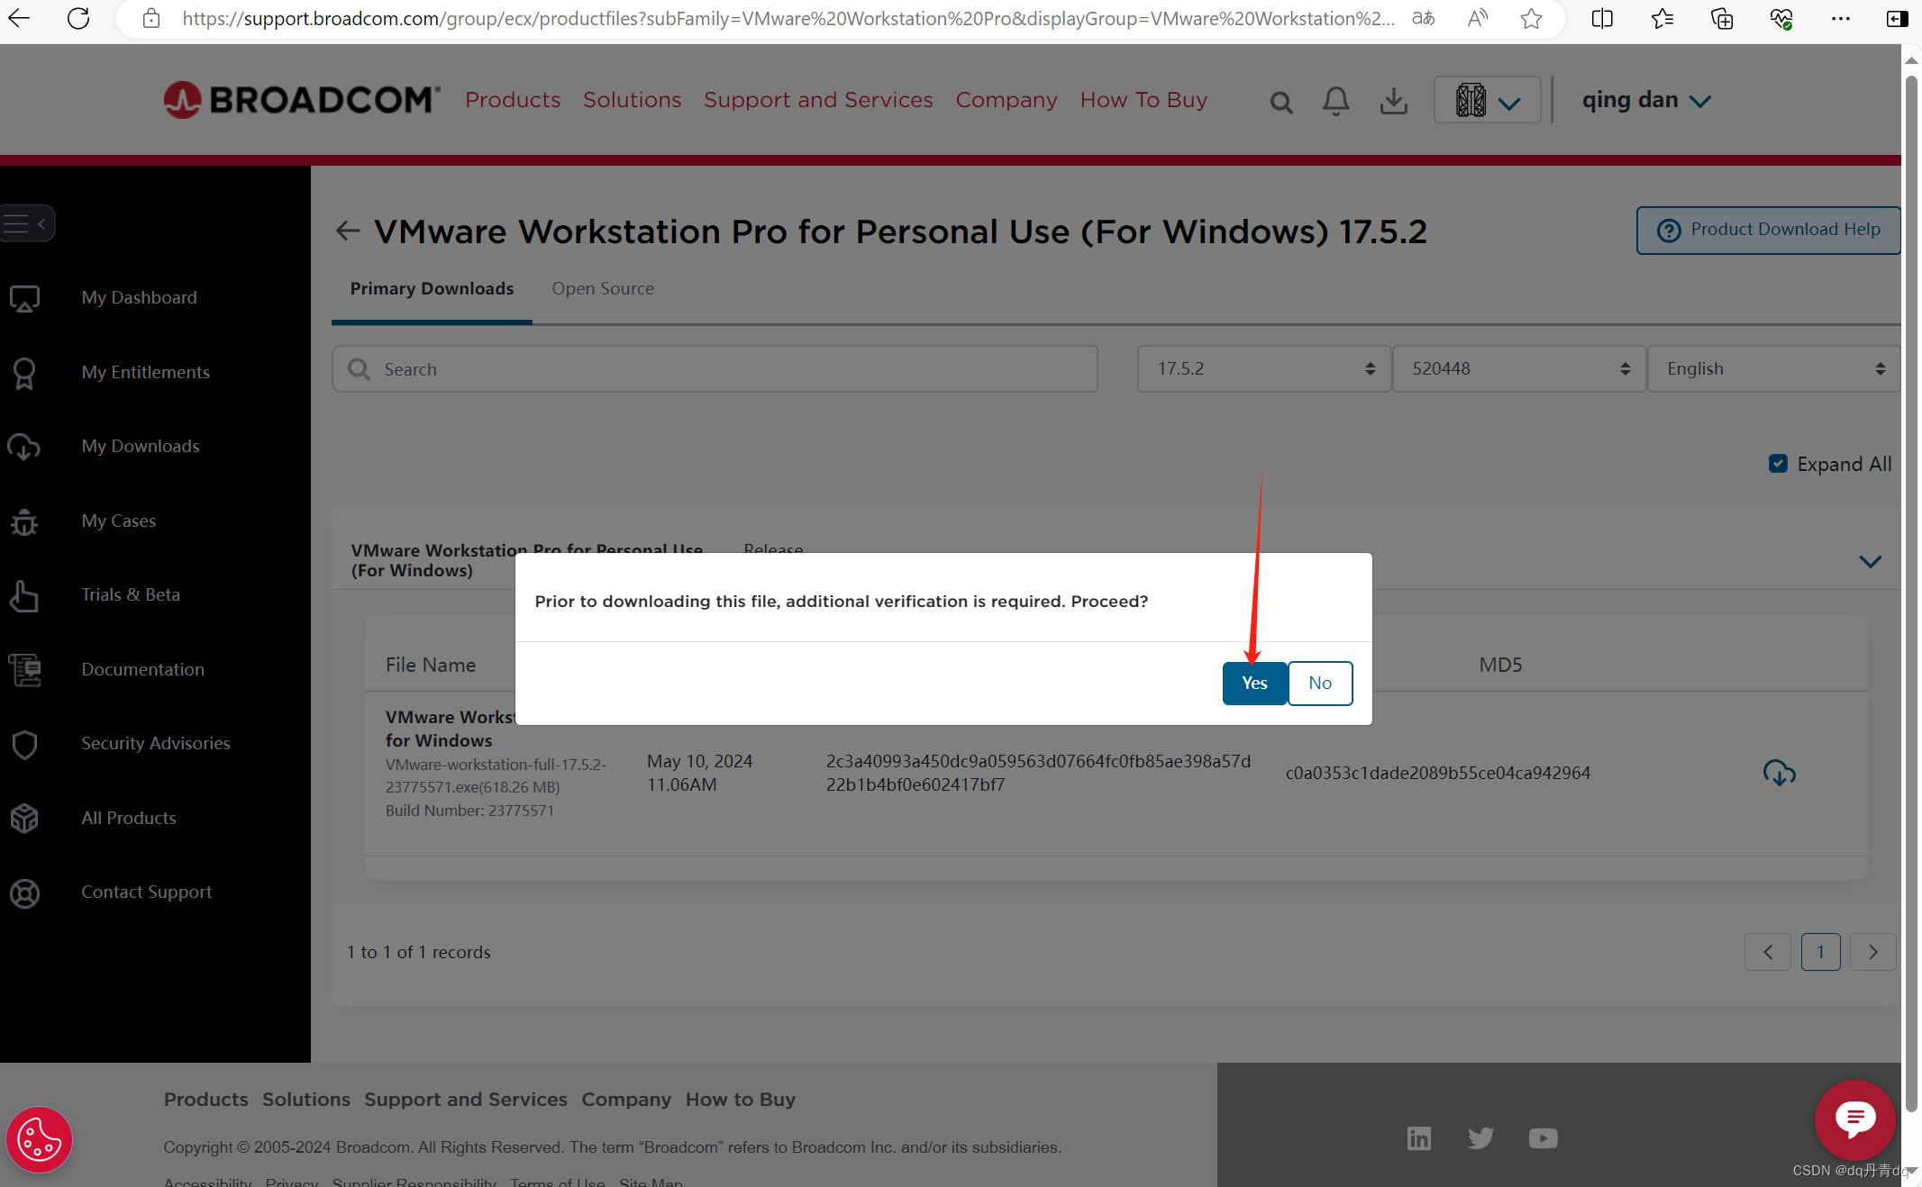Open the red chat bubble icon

(1854, 1119)
